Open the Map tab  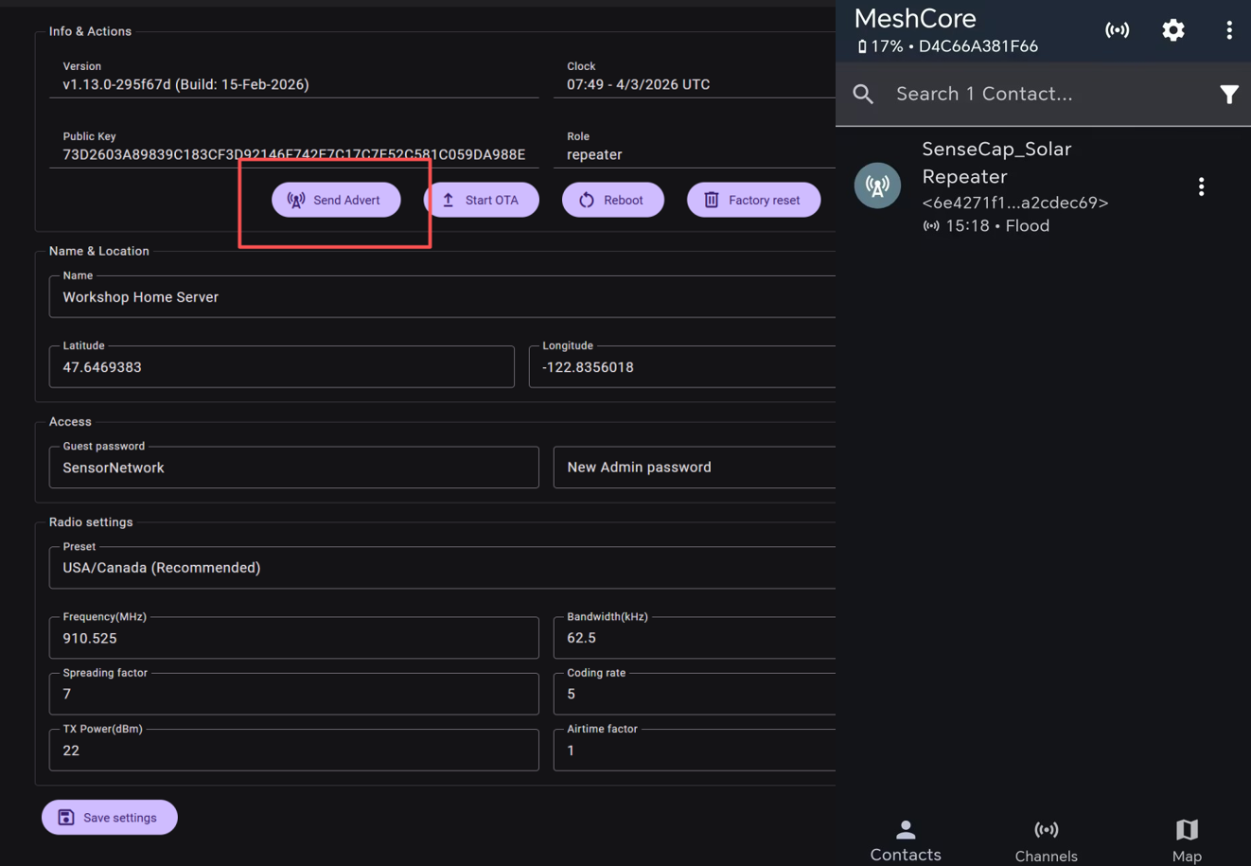click(1187, 839)
